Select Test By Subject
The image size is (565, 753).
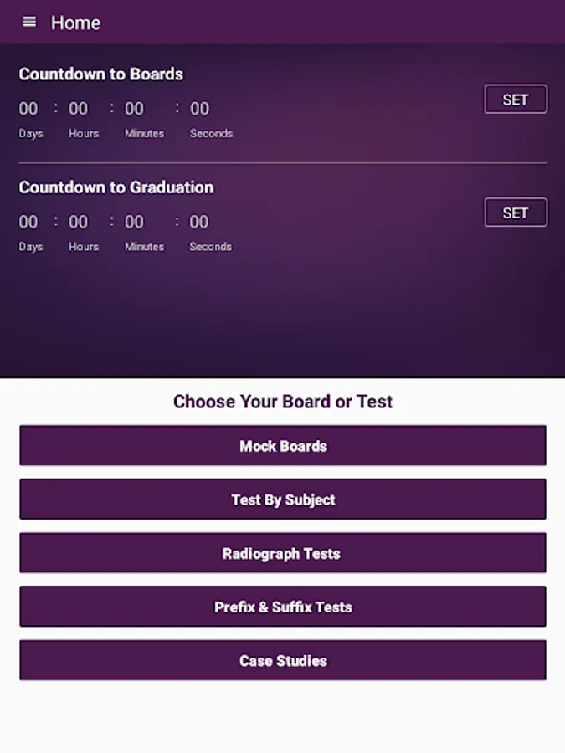tap(283, 499)
